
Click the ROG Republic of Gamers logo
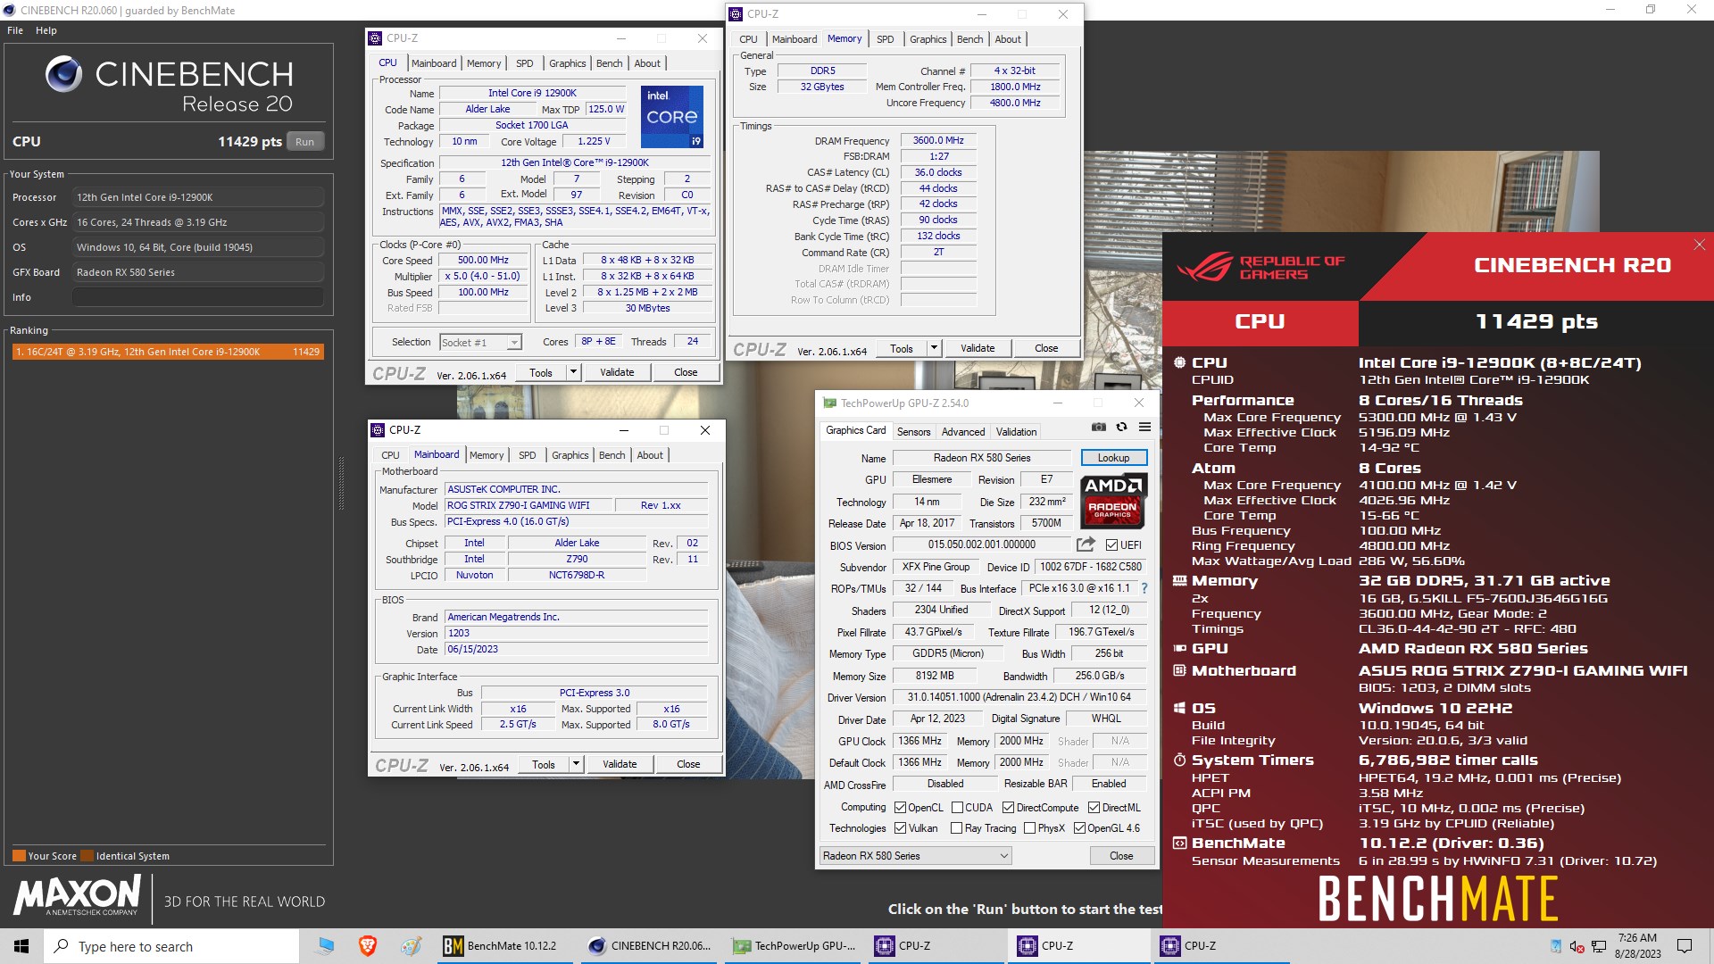pyautogui.click(x=1261, y=267)
